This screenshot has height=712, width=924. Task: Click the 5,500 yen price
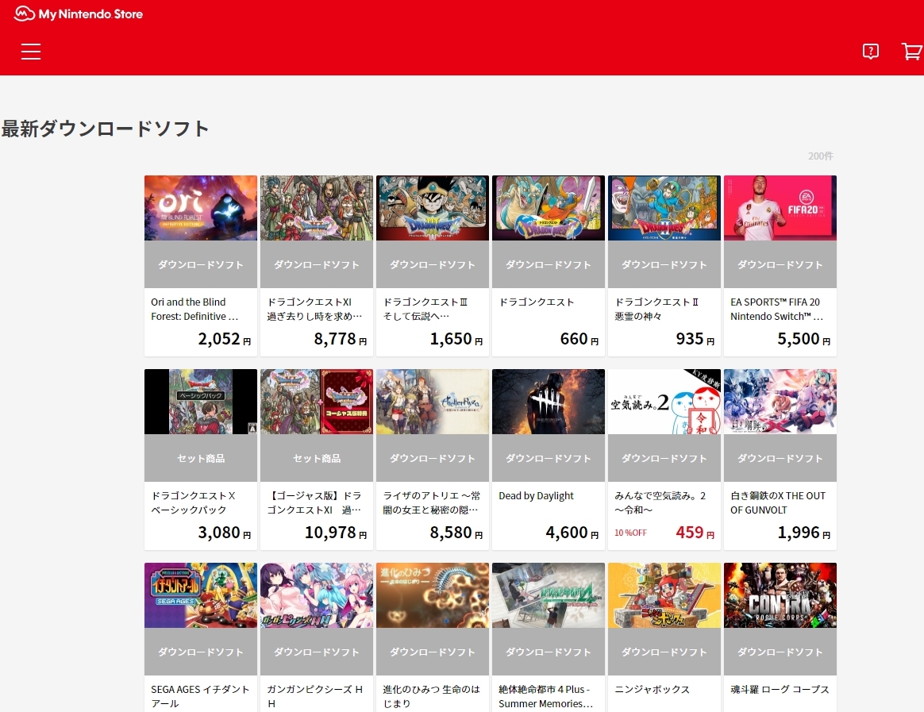click(x=804, y=339)
